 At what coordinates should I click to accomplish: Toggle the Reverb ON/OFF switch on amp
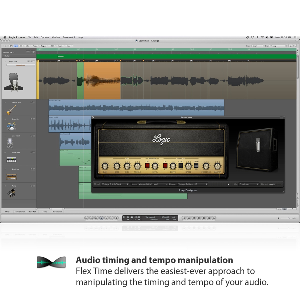pos(147,165)
